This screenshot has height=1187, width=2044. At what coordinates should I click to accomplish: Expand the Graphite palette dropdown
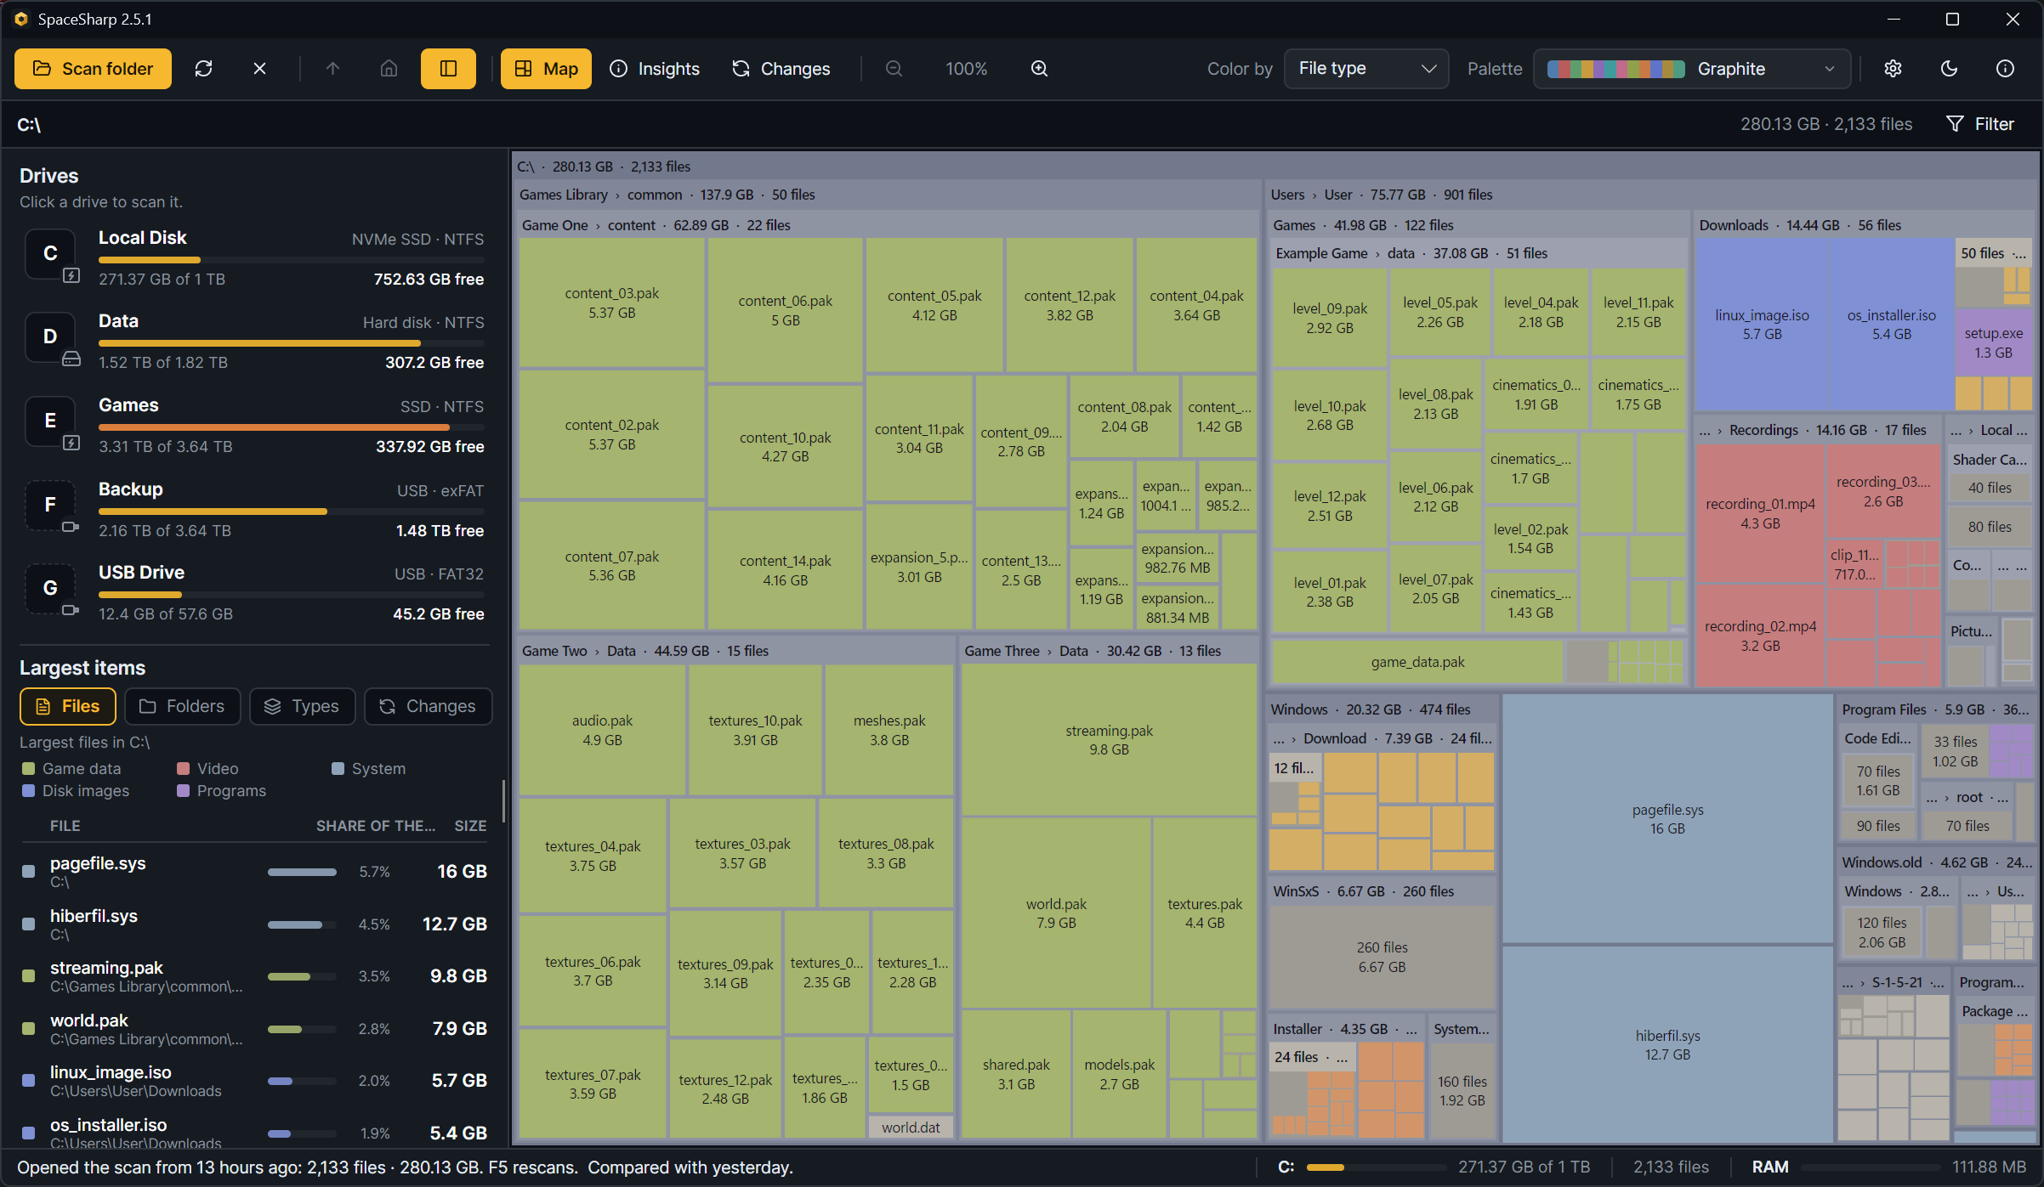point(1692,69)
